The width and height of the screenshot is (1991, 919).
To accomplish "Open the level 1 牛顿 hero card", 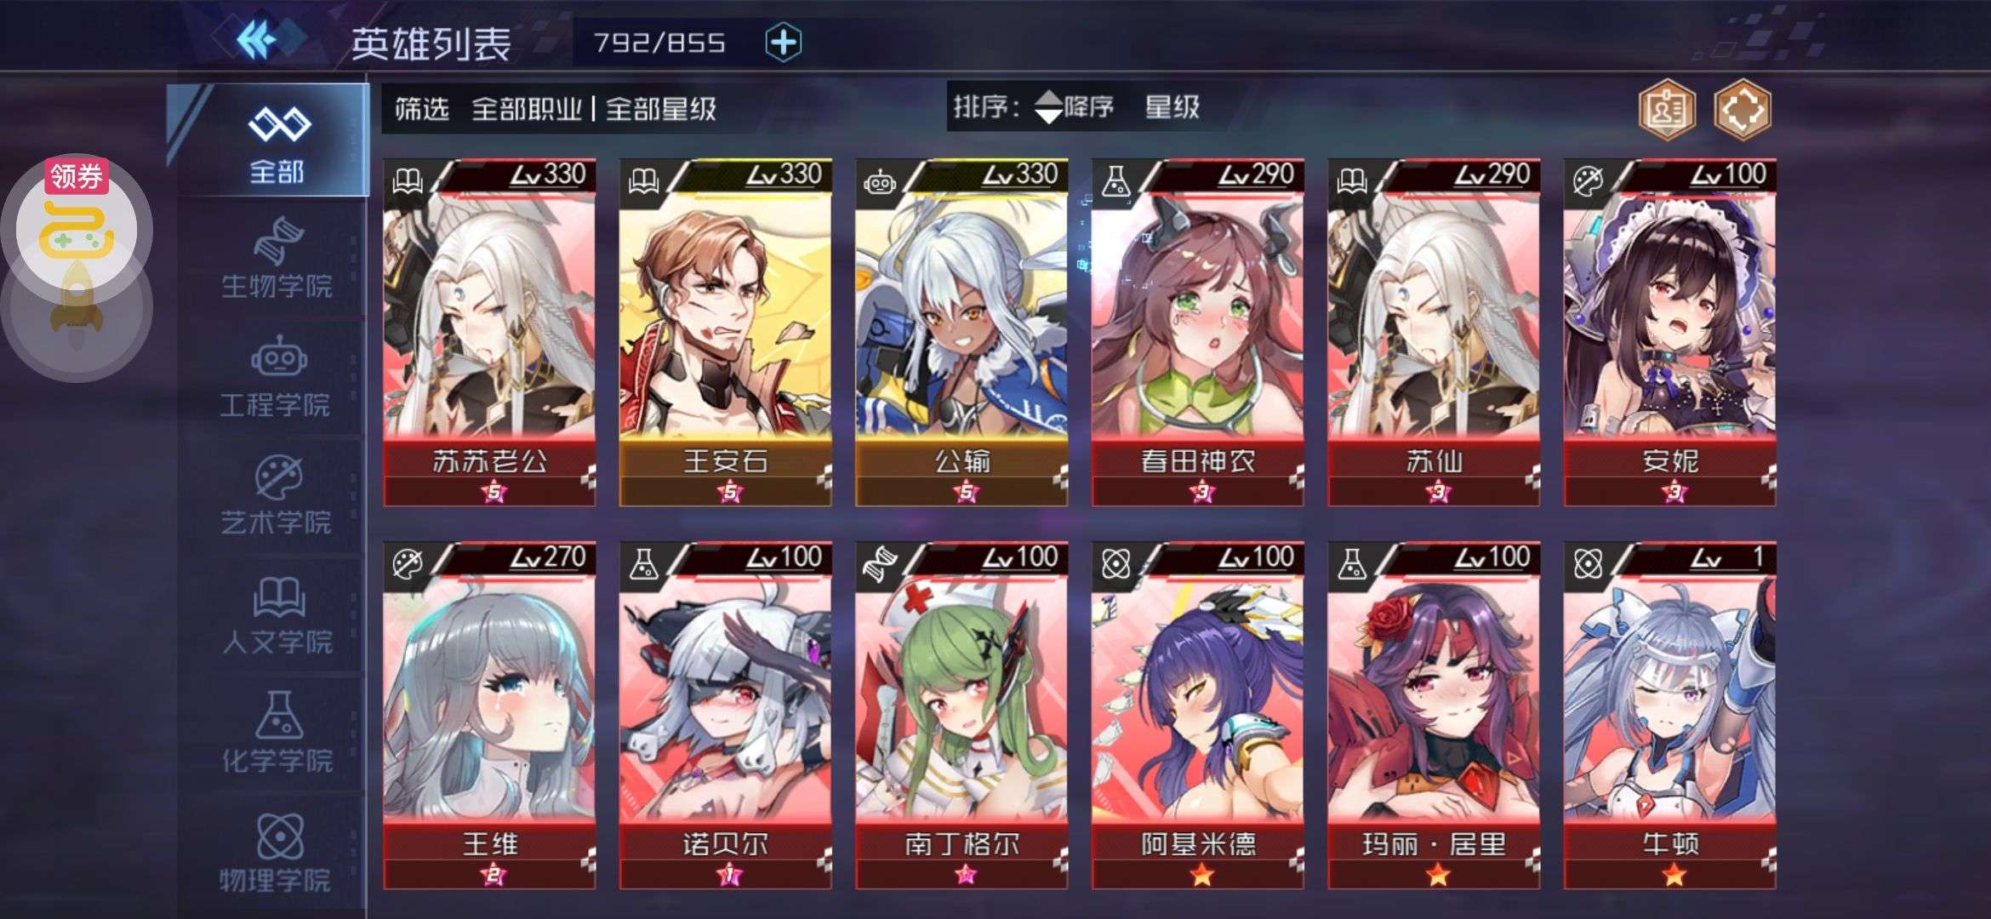I will coord(1669,716).
